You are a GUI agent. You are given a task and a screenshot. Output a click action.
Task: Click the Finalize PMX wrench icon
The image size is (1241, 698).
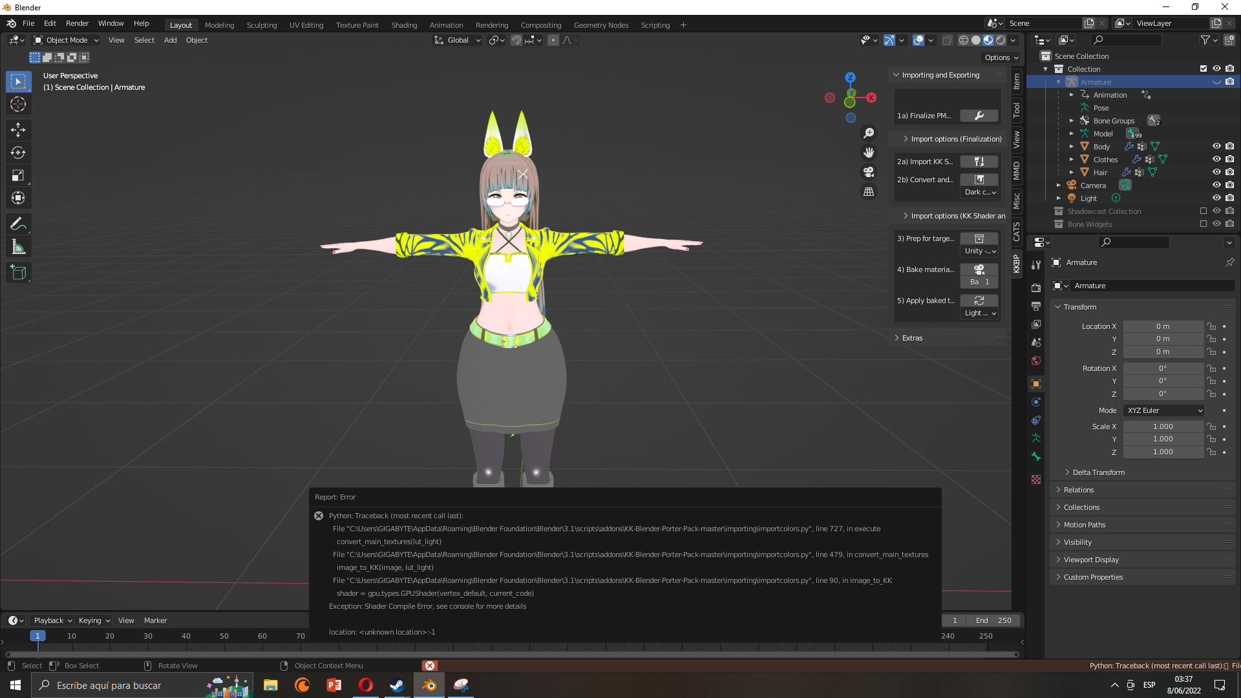[979, 116]
